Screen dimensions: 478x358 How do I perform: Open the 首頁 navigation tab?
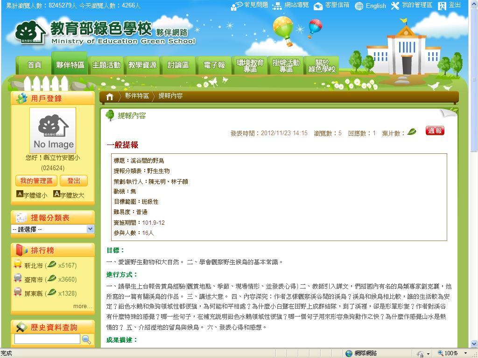pyautogui.click(x=34, y=65)
